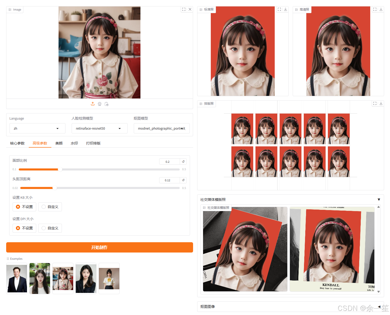Choose the little girl example photo
390x315 pixels.
[63, 278]
